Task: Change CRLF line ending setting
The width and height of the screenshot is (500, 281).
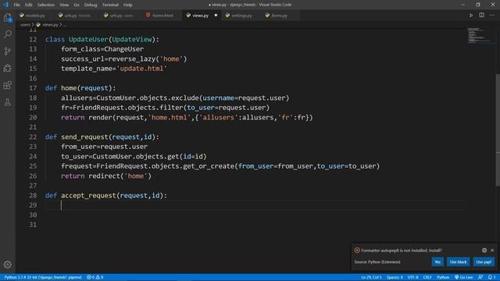Action: 427,277
